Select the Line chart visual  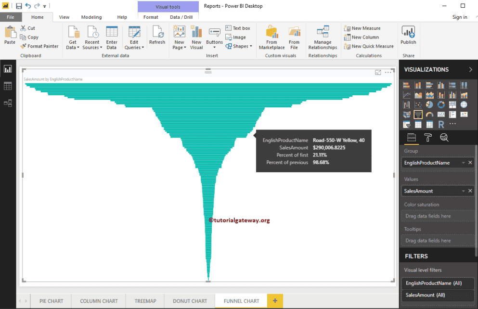[x=407, y=95]
